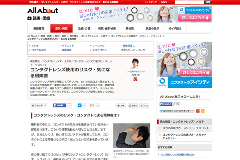Open the ガイド紹介 tab
This screenshot has height=160, width=240.
[175, 28]
